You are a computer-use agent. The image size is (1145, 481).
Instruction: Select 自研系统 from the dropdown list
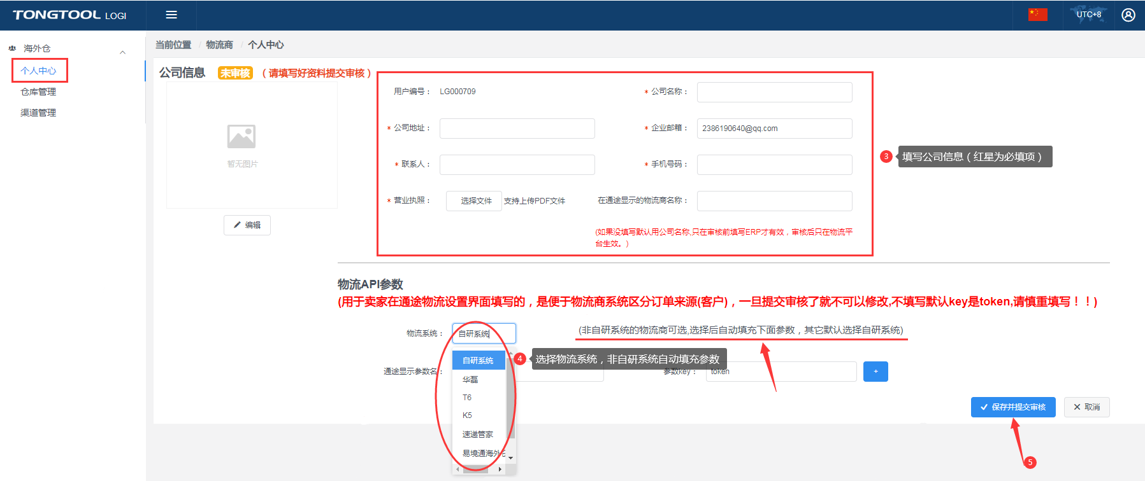click(x=479, y=361)
